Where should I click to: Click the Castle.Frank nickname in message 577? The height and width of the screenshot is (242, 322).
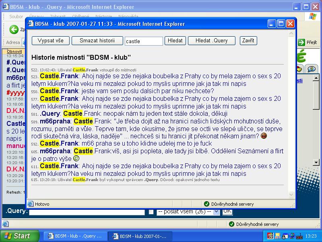[59, 98]
